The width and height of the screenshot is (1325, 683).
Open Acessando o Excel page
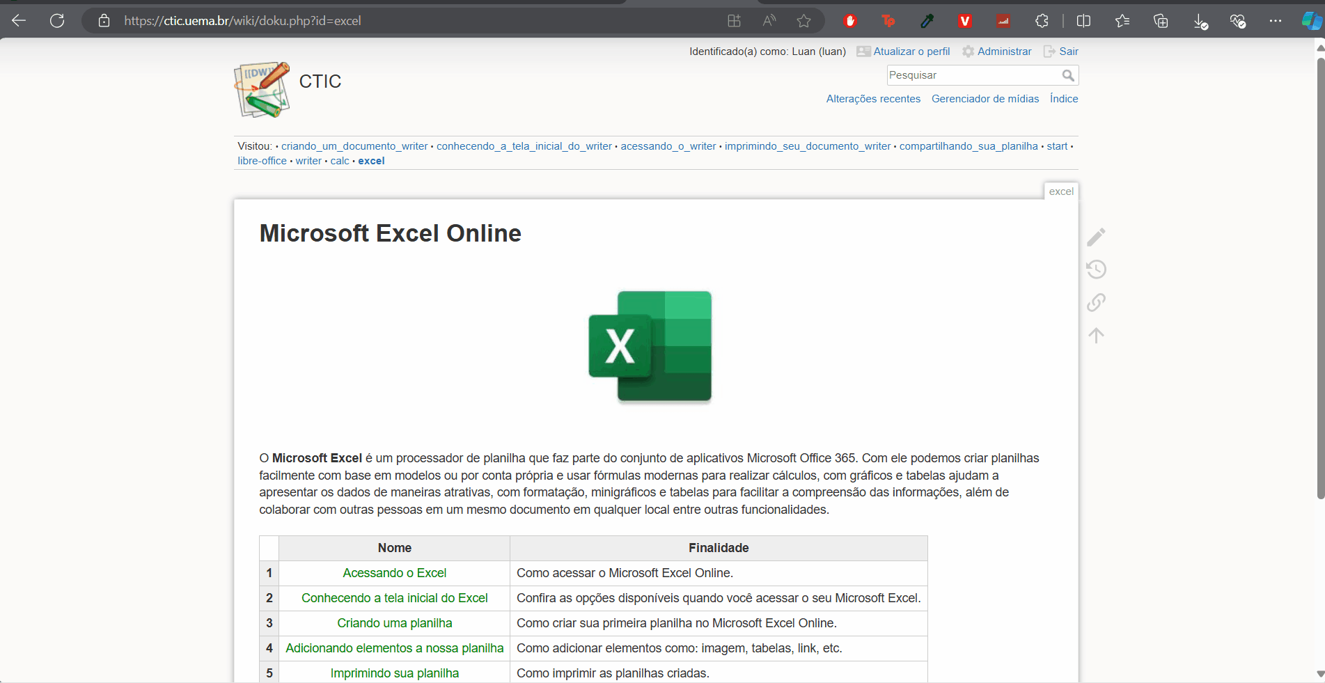click(394, 573)
